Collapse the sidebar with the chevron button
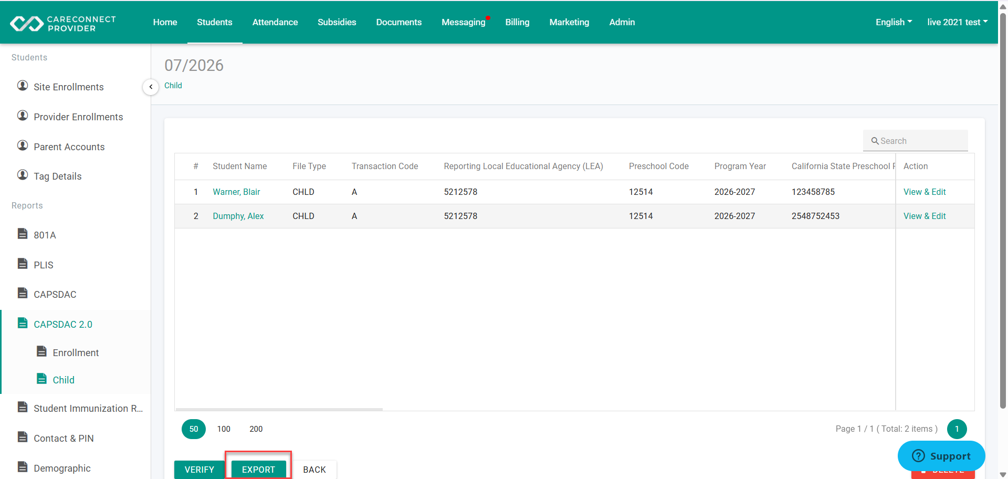 tap(151, 87)
